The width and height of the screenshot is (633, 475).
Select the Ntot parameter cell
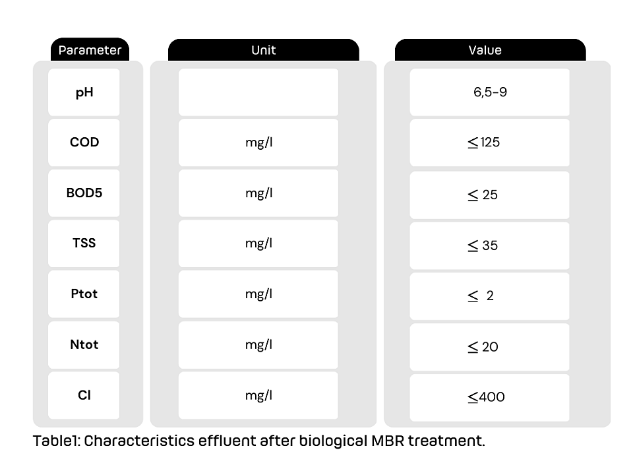(84, 344)
